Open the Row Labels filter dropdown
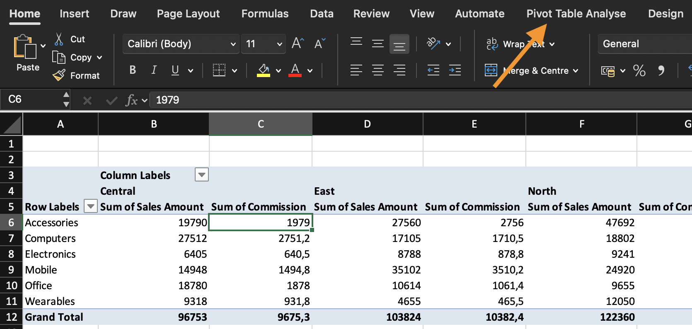Screen dimensions: 692x329 tap(90, 206)
